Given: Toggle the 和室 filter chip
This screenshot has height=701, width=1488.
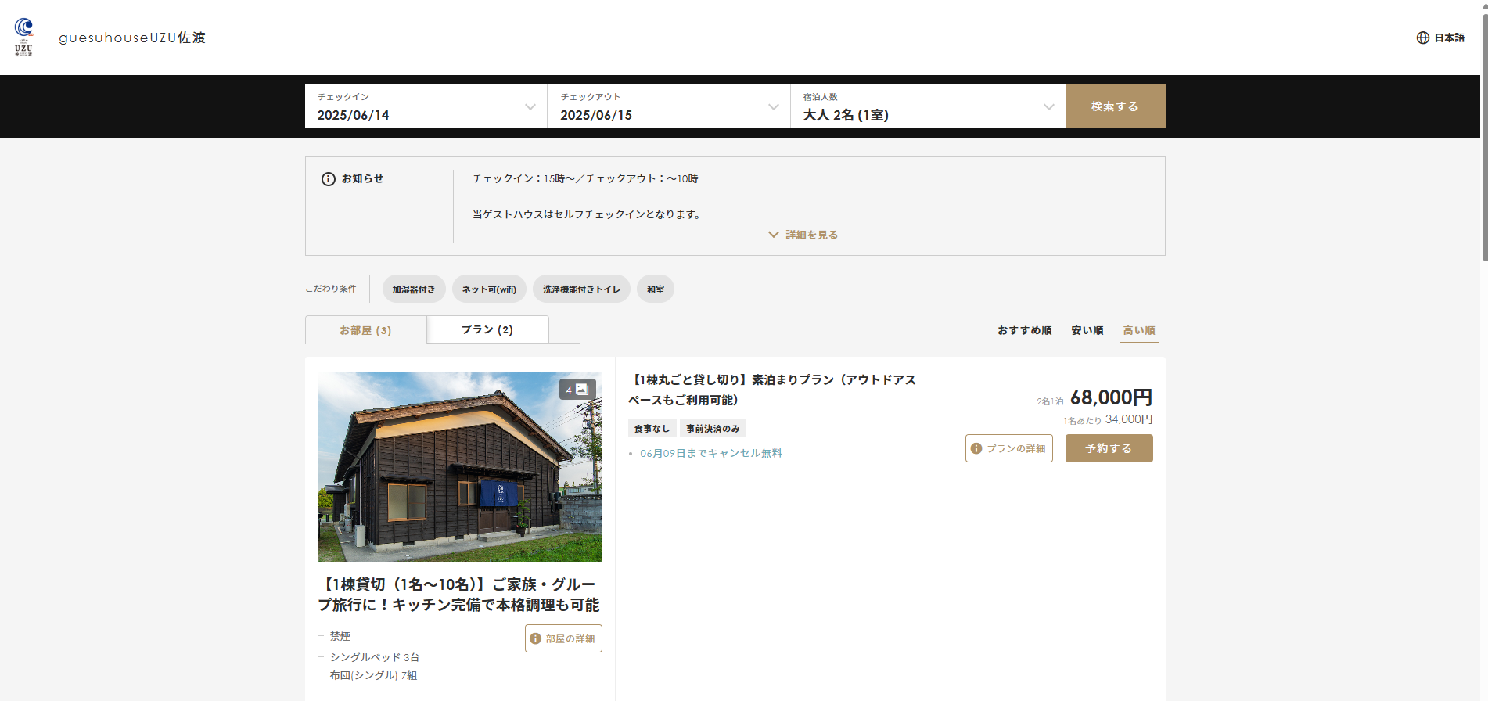Looking at the screenshot, I should [656, 289].
